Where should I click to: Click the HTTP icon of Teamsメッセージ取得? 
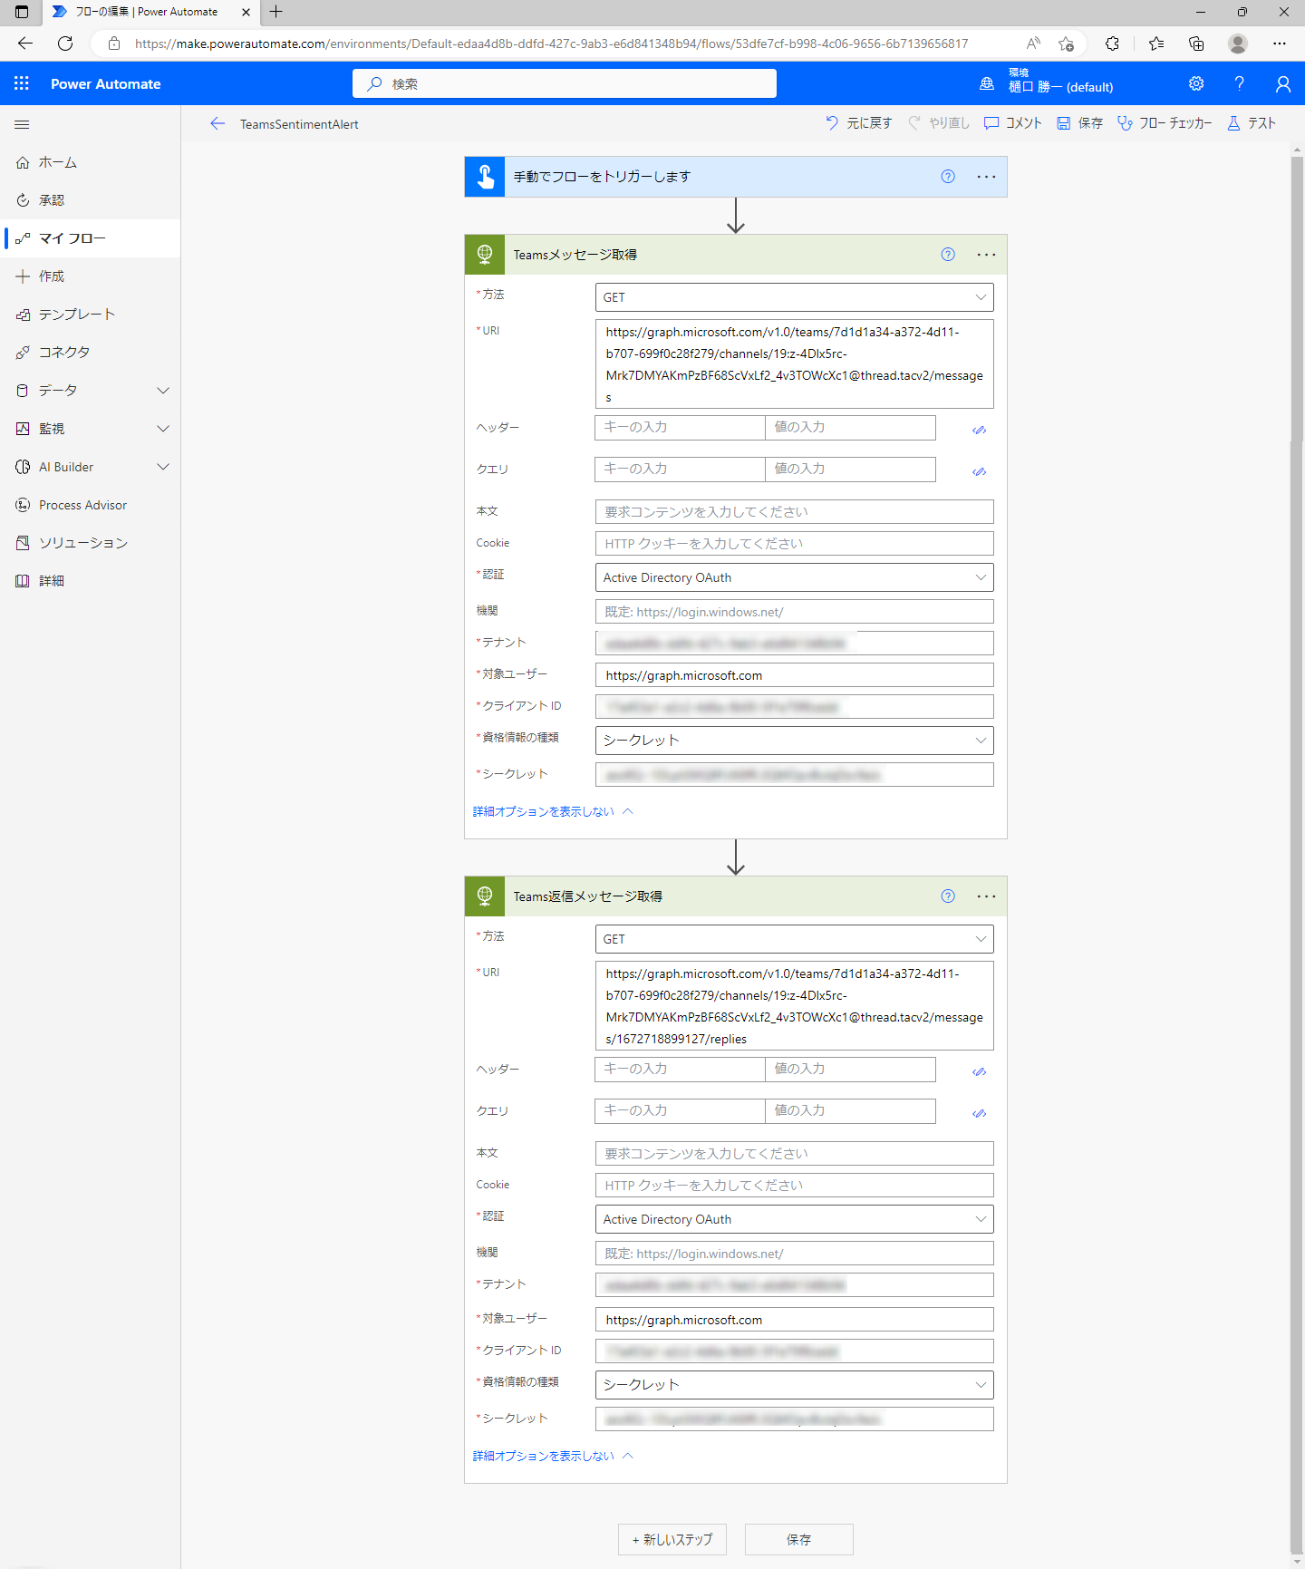click(x=485, y=255)
